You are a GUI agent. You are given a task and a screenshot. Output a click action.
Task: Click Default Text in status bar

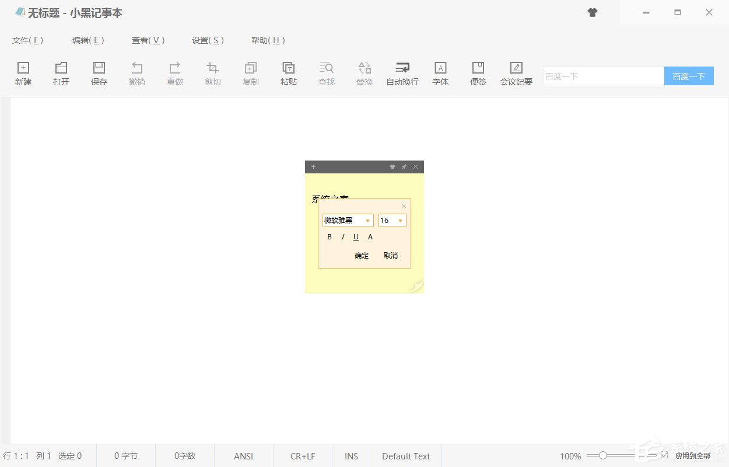[x=406, y=456]
